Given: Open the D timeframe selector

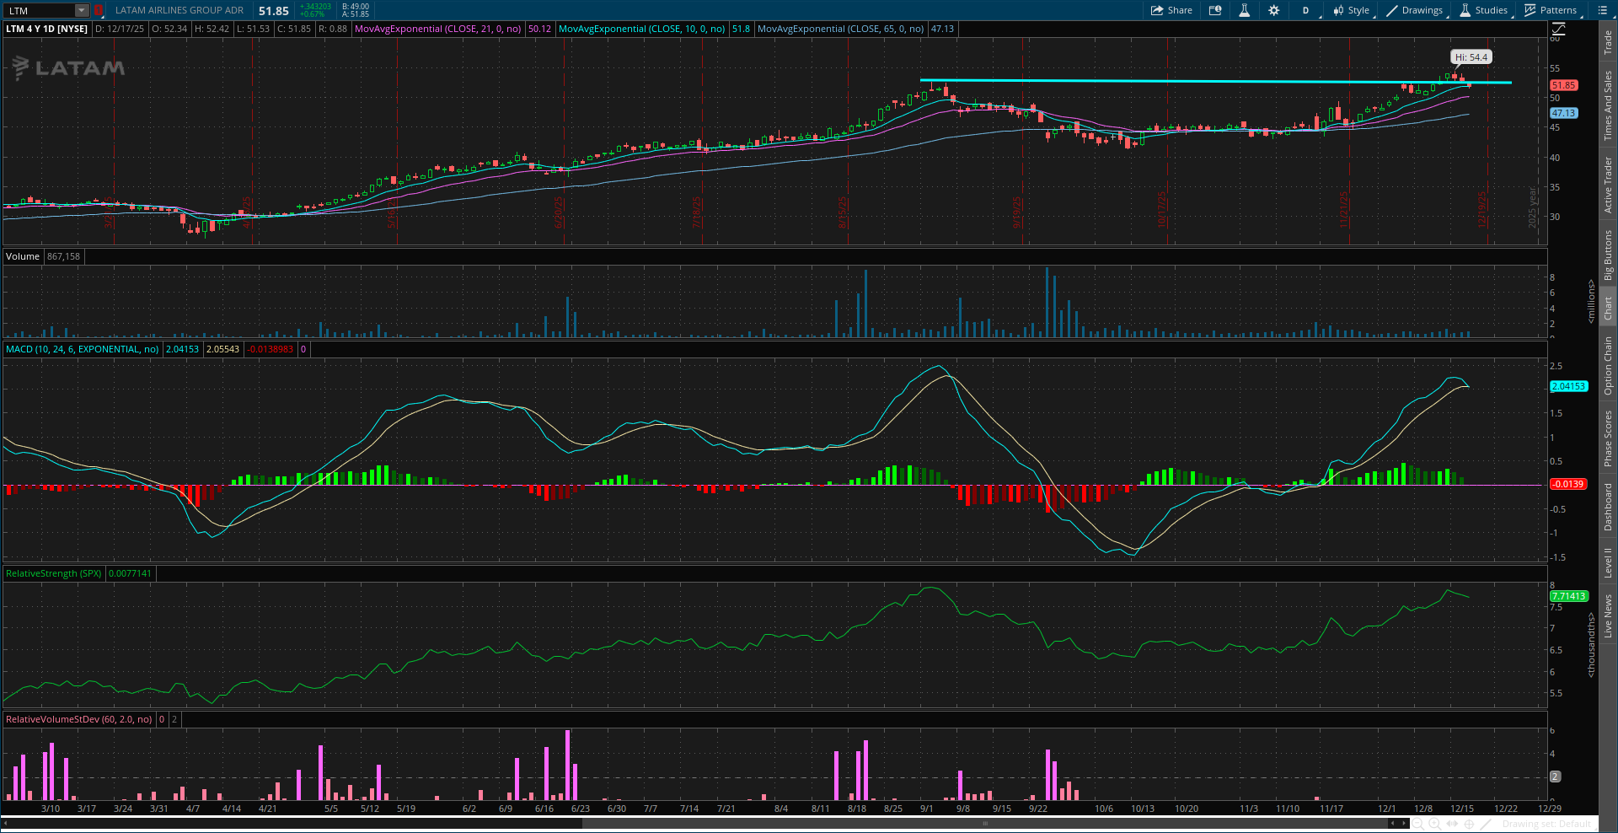Looking at the screenshot, I should 1305,10.
